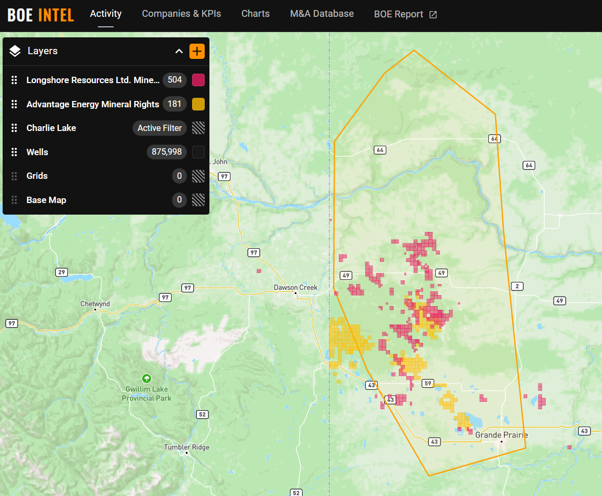The height and width of the screenshot is (496, 602).
Task: Click the 181 count badge for Advantage Energy
Action: 175,104
